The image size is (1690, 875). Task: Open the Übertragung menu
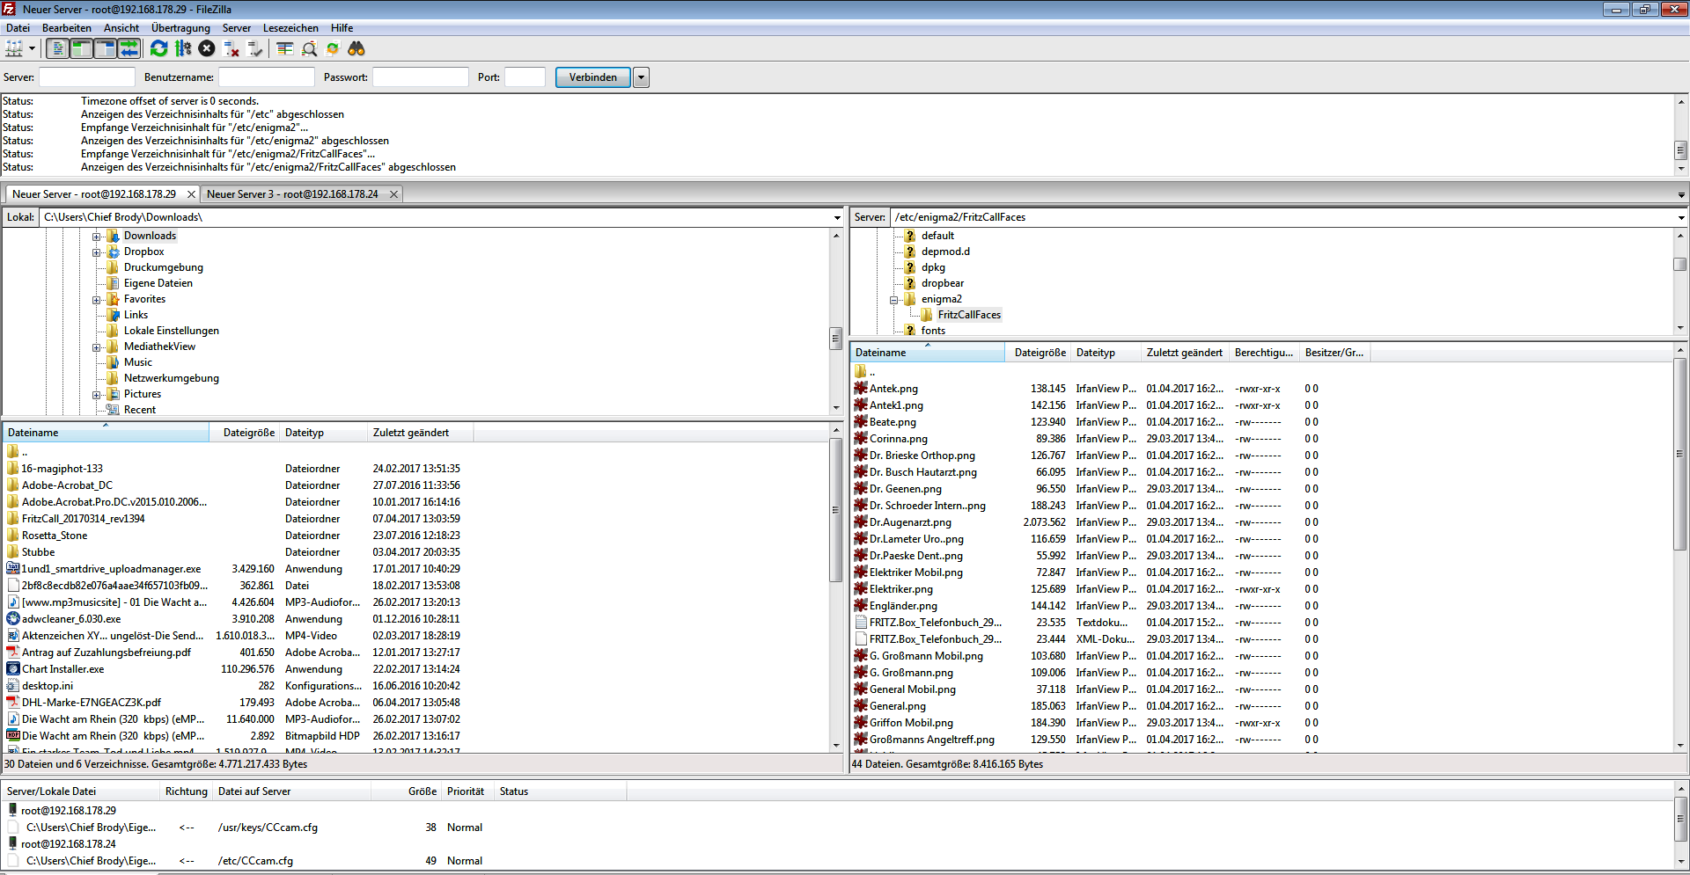tap(180, 28)
